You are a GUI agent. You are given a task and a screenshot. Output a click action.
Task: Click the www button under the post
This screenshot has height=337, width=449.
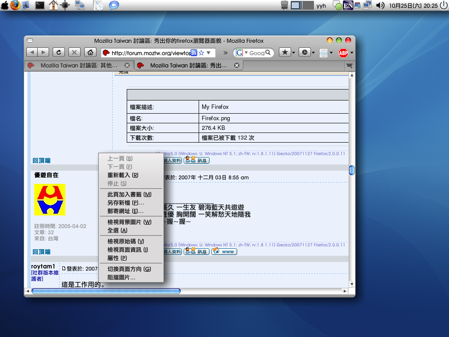(224, 252)
